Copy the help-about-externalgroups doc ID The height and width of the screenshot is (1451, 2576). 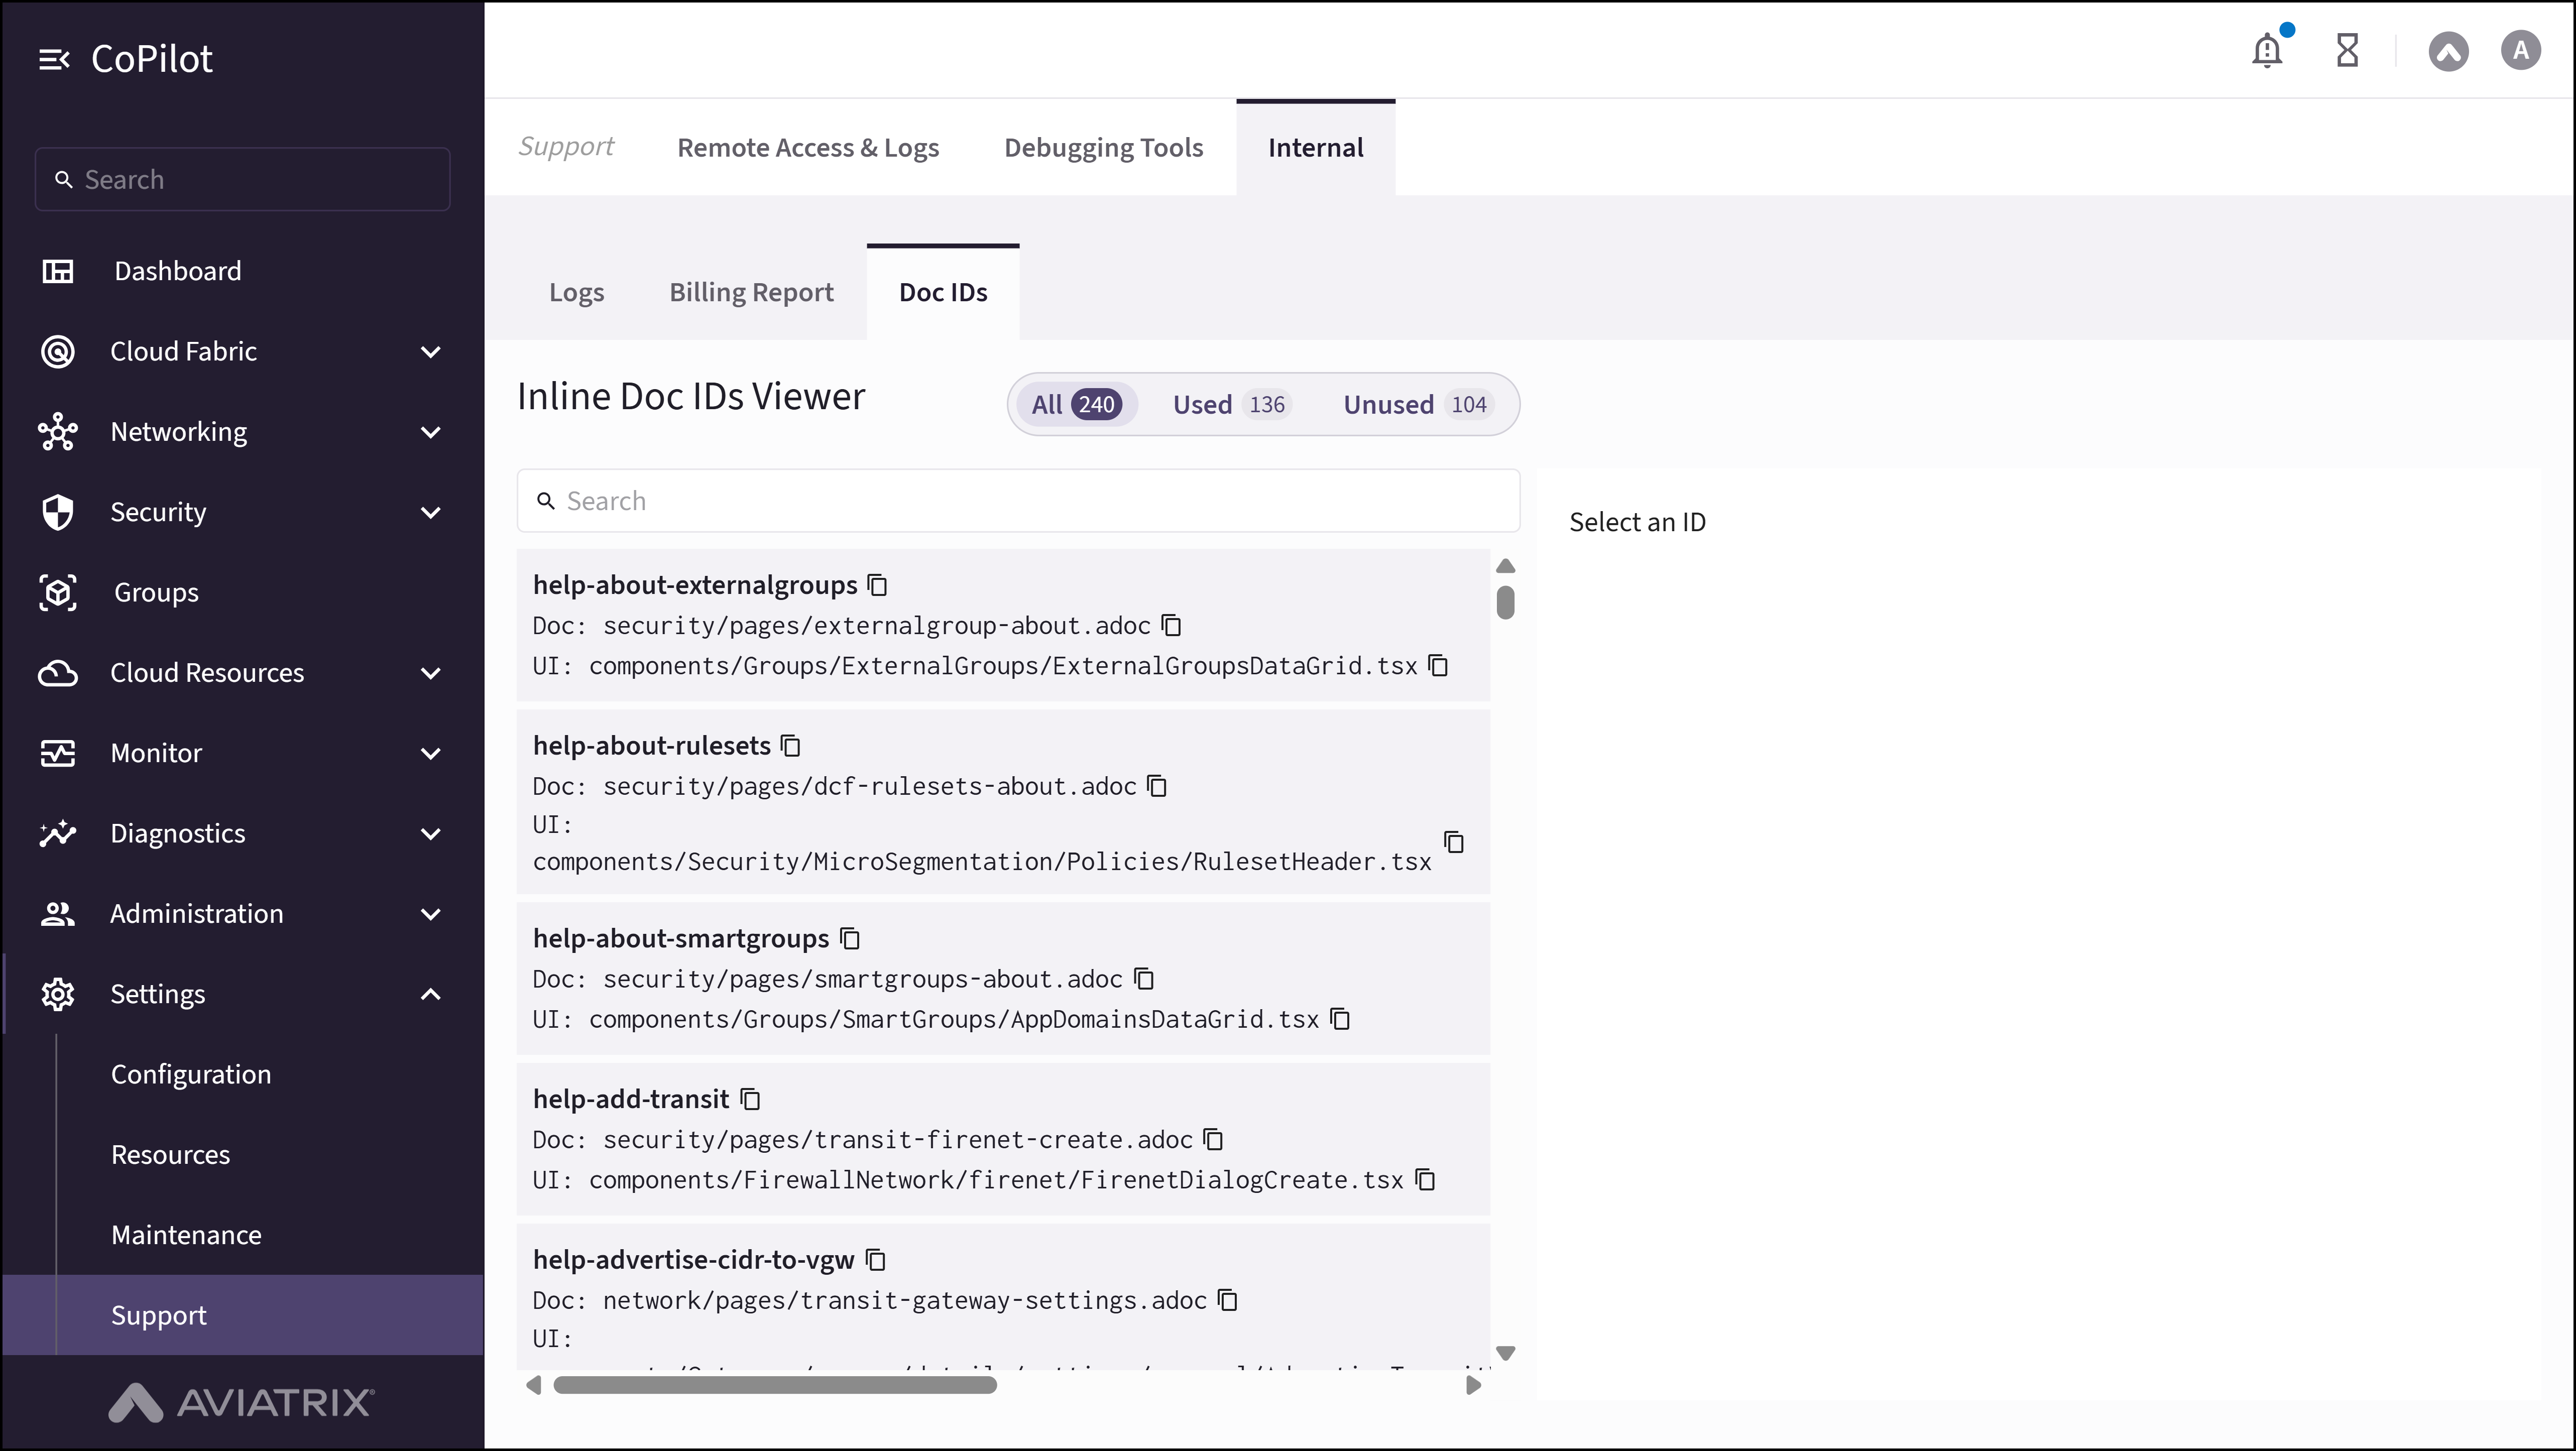coord(877,585)
